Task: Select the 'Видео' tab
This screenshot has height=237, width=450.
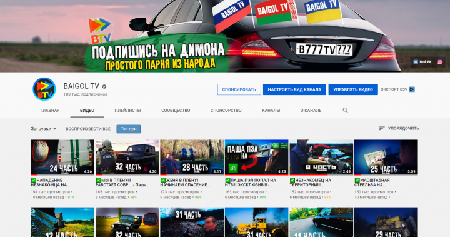Action: (87, 110)
